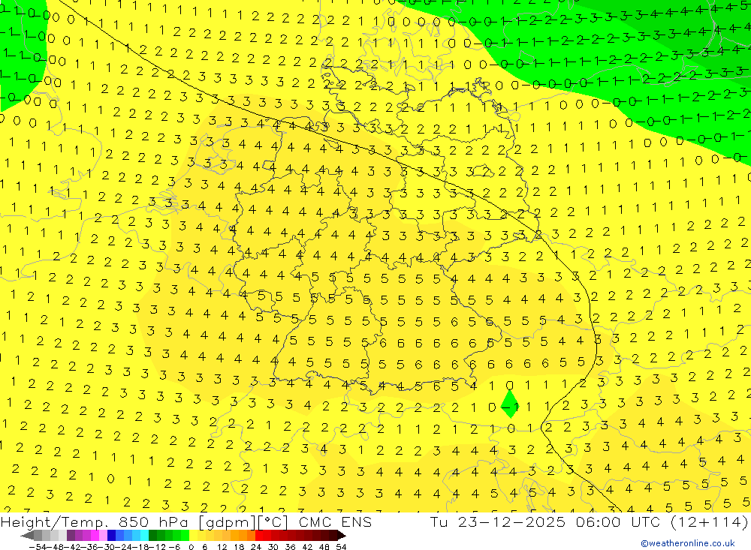751x550 pixels.
Task: Click the "36" label on the temperature legend
Action: click(x=290, y=547)
